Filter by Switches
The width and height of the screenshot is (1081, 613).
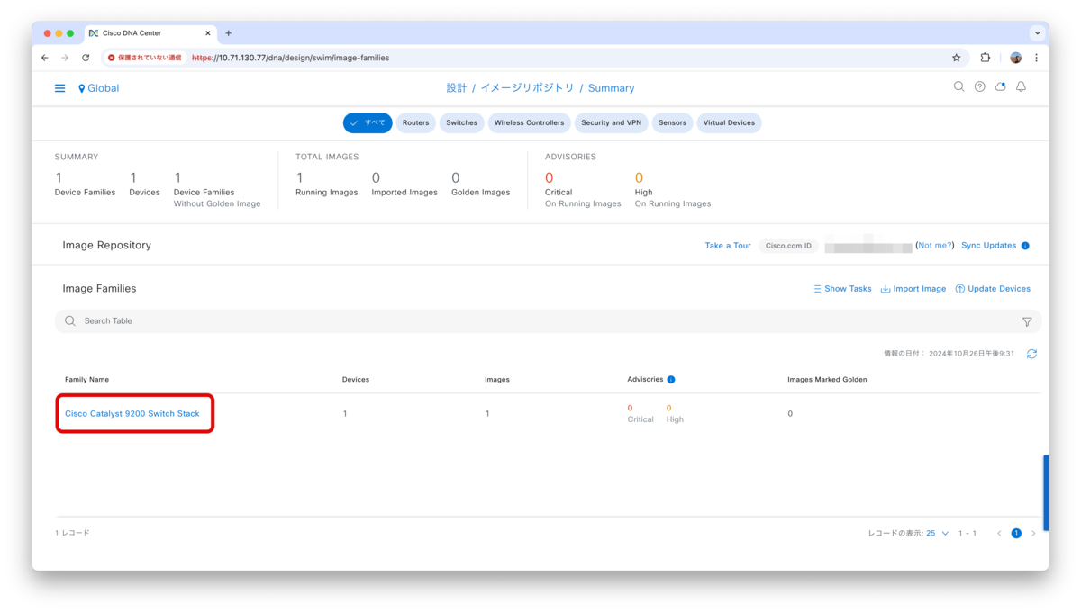click(x=461, y=122)
